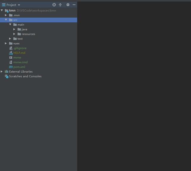
Task: Open Project panel settings gear
Action: (68, 5)
